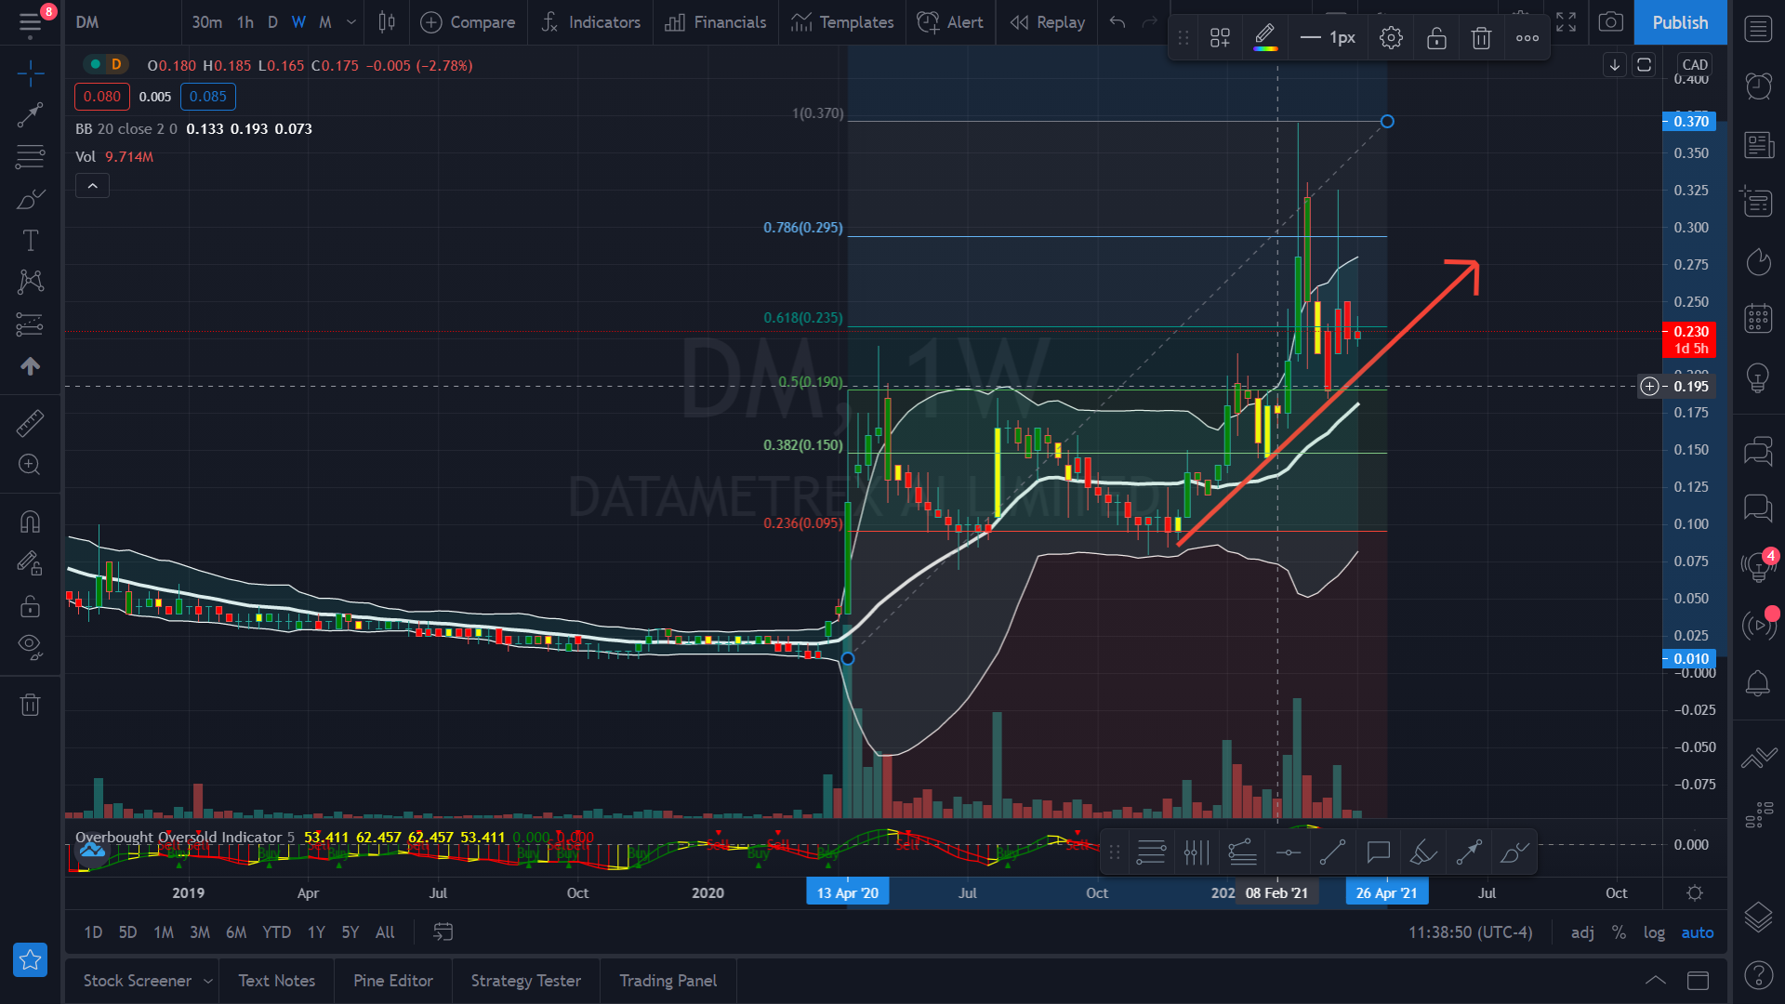This screenshot has width=1785, height=1004.
Task: Pick the XABCD pattern tool
Action: click(x=30, y=282)
